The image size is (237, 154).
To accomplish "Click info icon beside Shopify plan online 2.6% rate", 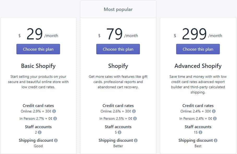I will pos(134,111).
